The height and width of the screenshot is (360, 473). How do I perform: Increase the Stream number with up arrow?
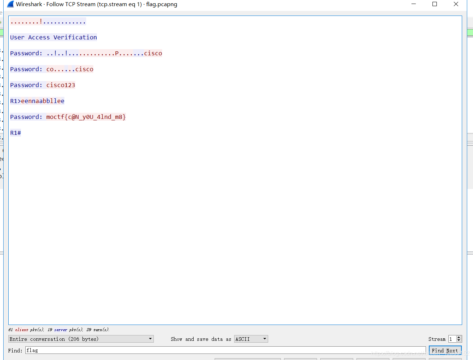click(x=459, y=337)
